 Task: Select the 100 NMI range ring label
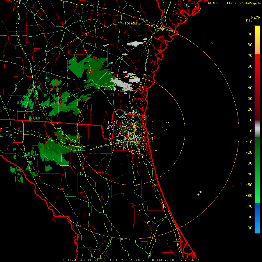(x=131, y=23)
